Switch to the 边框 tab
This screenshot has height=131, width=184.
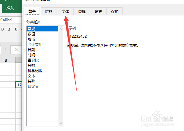82,11
